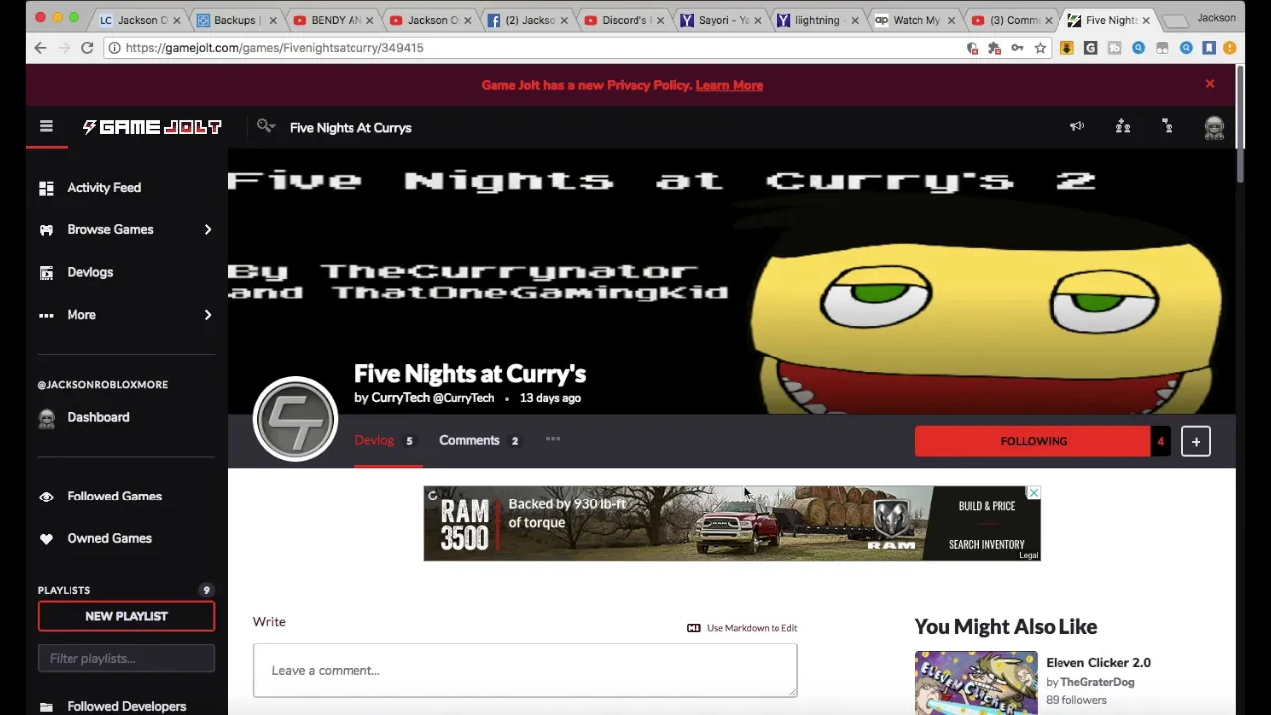Screen dimensions: 1271x715
Task: Open TheGraterDog developer link
Action: [x=1096, y=682]
